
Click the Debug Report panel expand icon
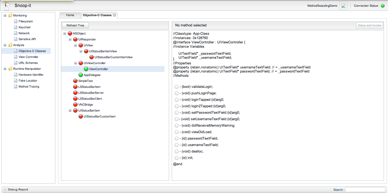click(5, 190)
